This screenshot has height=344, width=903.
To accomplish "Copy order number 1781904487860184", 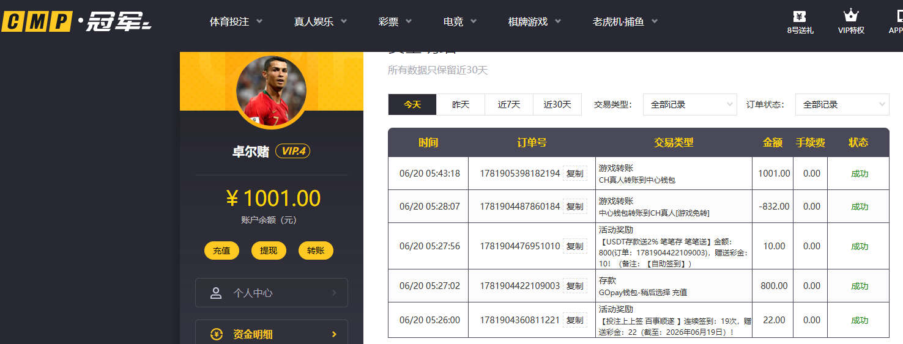I will (575, 207).
